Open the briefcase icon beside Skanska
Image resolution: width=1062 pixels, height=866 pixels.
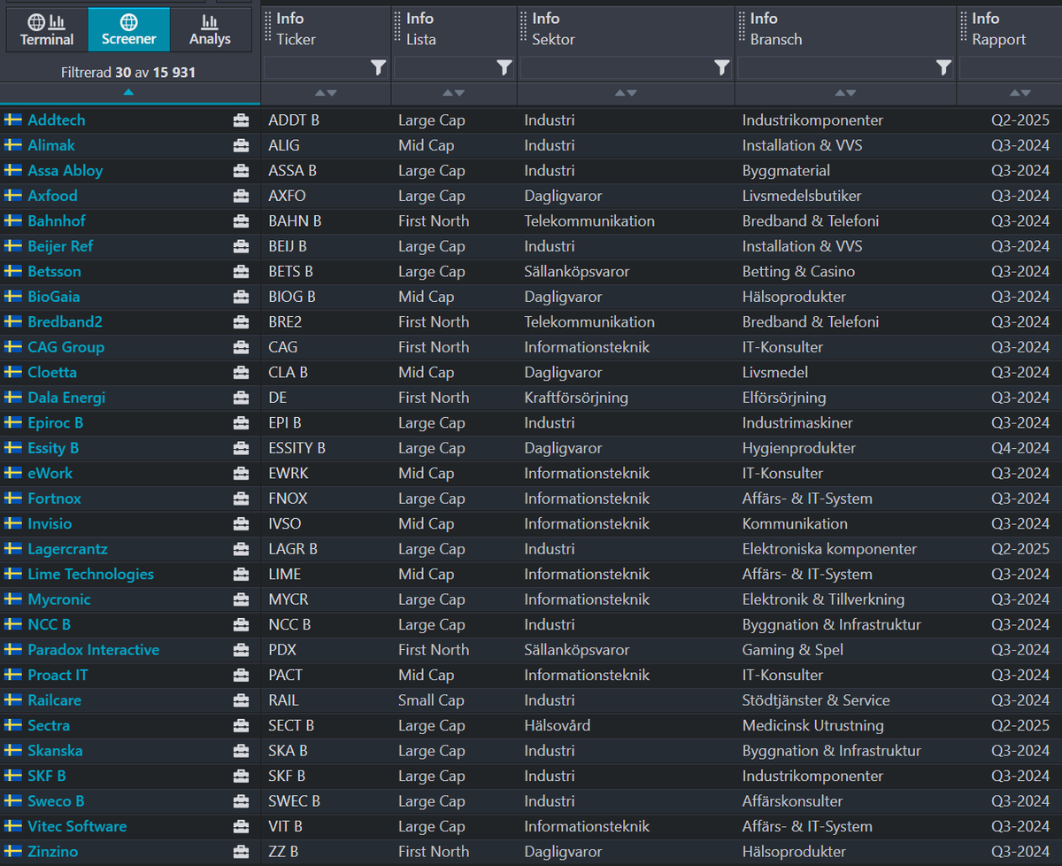241,751
